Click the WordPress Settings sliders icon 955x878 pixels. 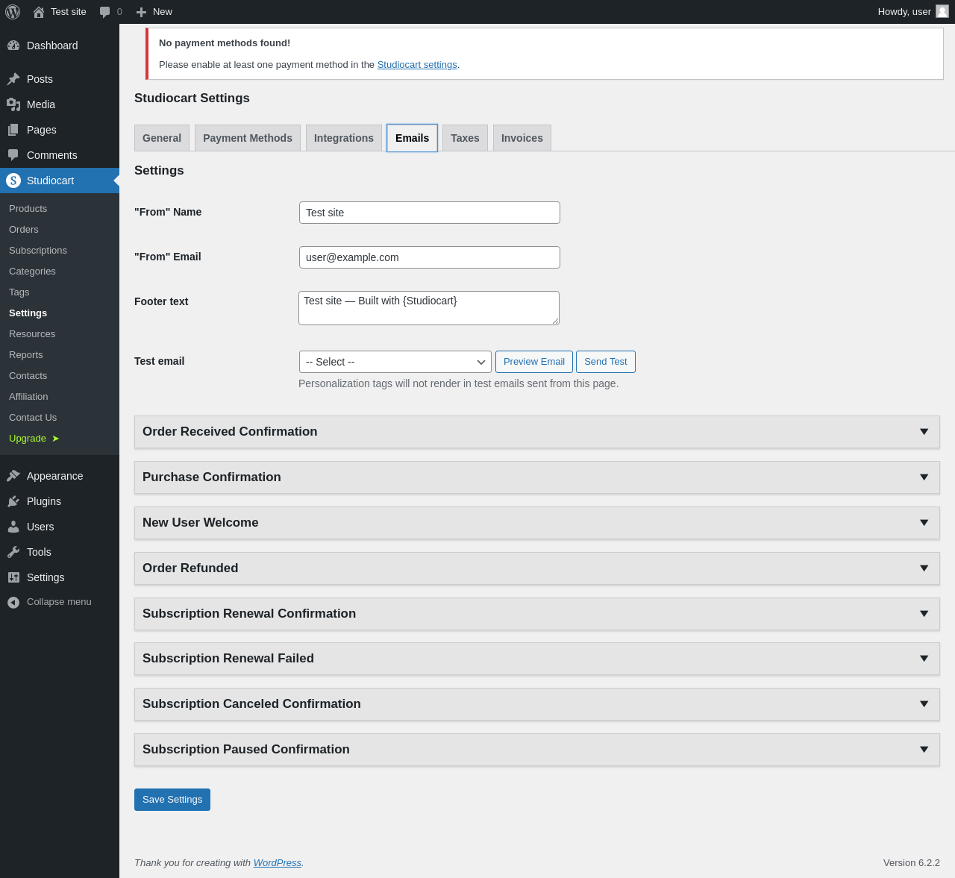pos(13,577)
